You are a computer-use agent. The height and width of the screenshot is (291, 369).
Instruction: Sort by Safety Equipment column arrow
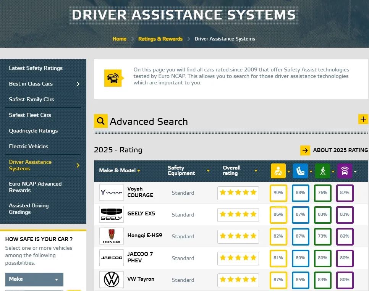pos(208,171)
